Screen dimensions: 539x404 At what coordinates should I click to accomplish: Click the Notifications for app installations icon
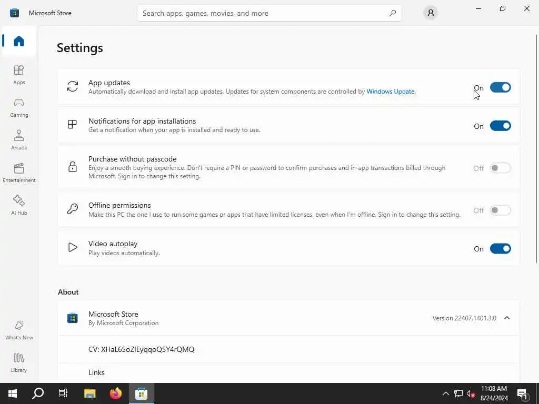[x=72, y=124]
